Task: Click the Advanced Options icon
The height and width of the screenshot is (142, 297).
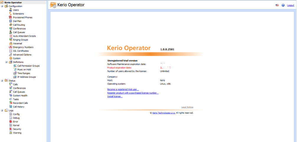Action: (x=11, y=55)
